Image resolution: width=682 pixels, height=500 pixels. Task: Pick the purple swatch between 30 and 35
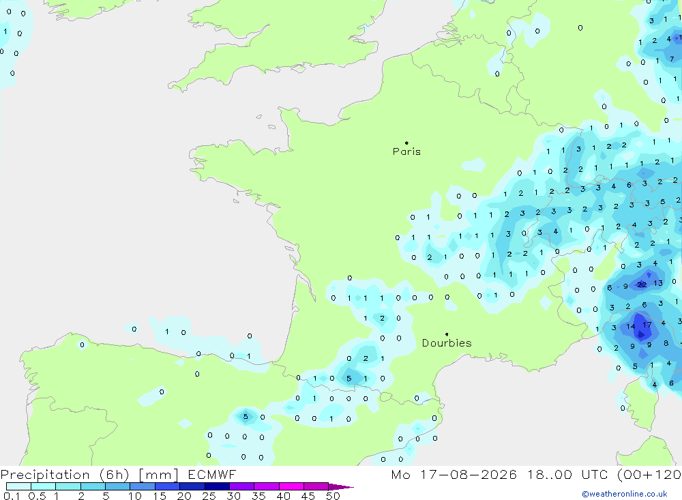(241, 486)
